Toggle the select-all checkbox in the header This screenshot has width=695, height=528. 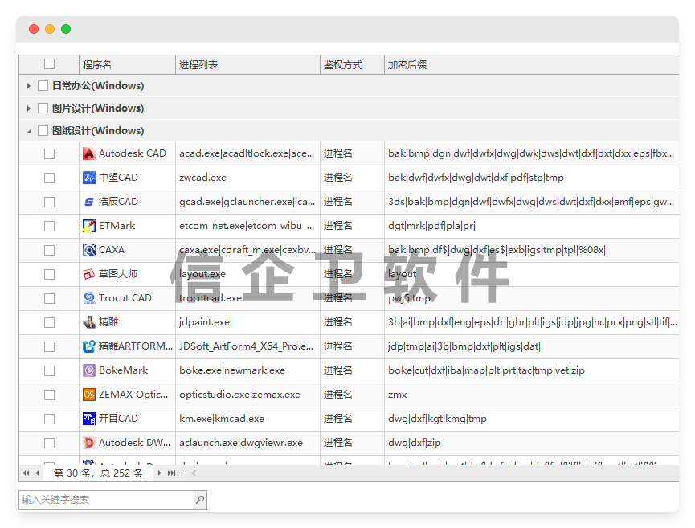point(49,63)
